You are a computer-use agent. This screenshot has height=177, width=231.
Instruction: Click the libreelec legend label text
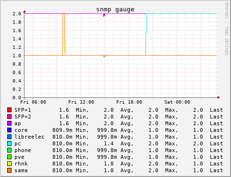click(29, 137)
